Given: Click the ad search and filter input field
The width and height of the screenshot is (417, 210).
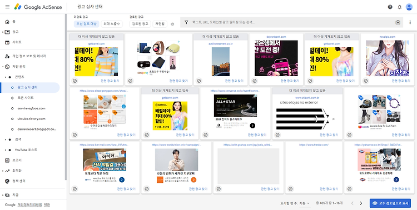Looking at the screenshot, I should 291,23.
